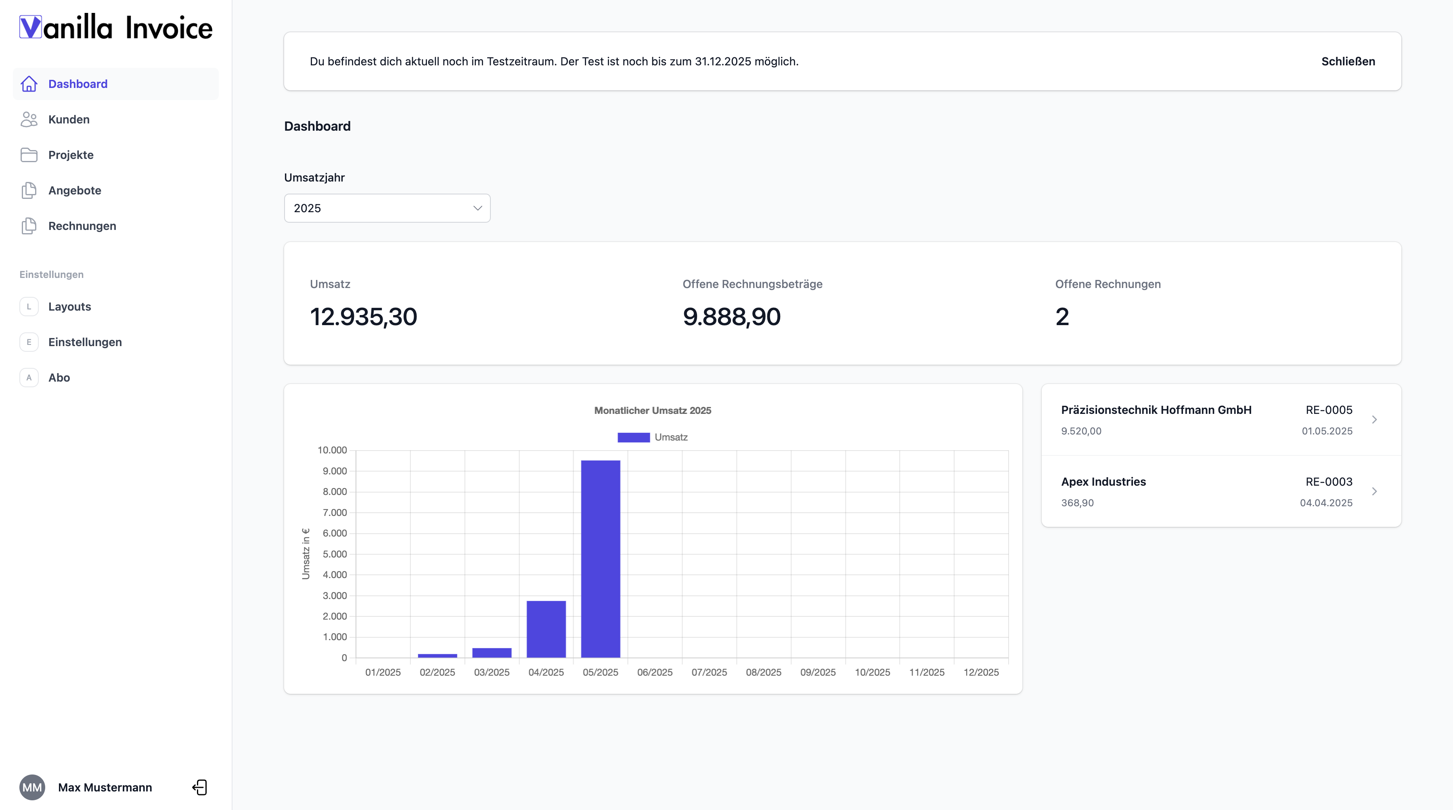Go to Kunden in sidebar
Screen dimensions: 1453x810
pos(69,119)
